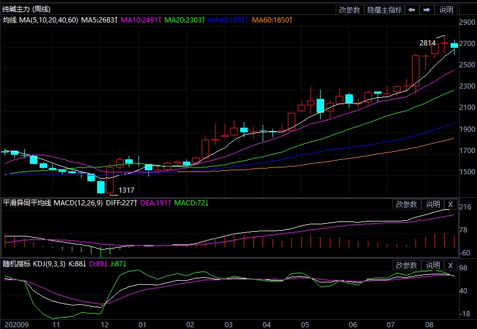Click the K:88 value

tap(77, 264)
